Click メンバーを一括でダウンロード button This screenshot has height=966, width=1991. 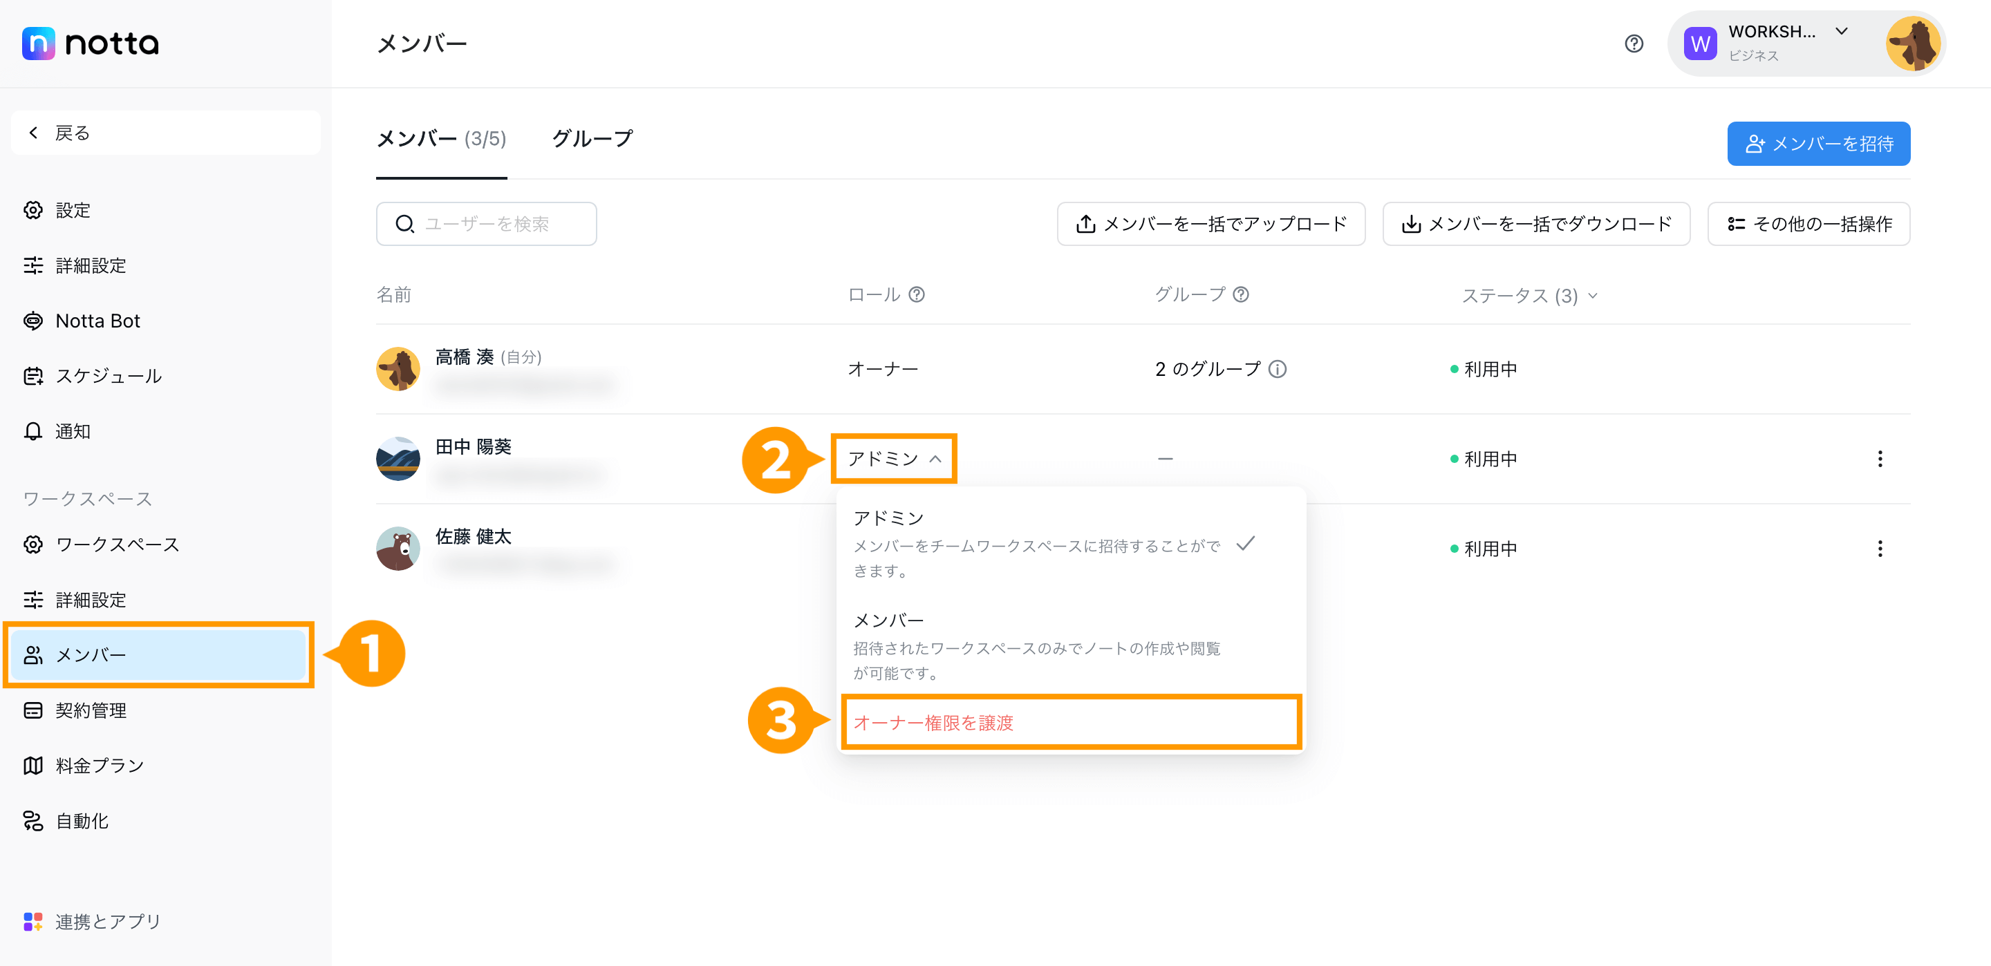[1535, 224]
